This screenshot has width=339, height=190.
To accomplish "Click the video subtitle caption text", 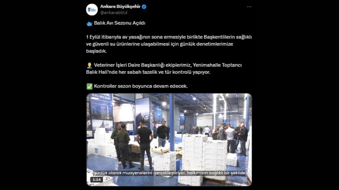I will pos(169,173).
